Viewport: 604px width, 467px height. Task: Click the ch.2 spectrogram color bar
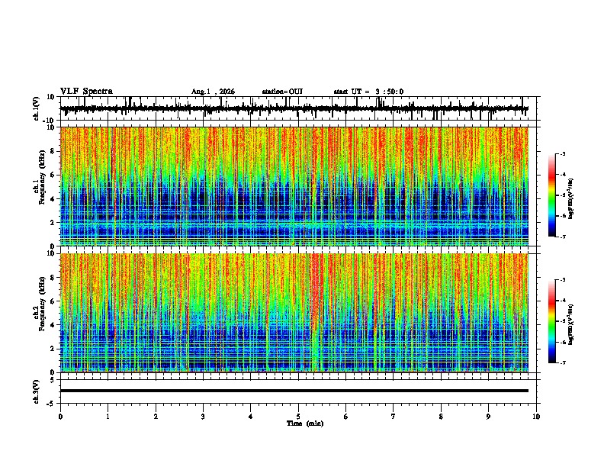click(552, 321)
